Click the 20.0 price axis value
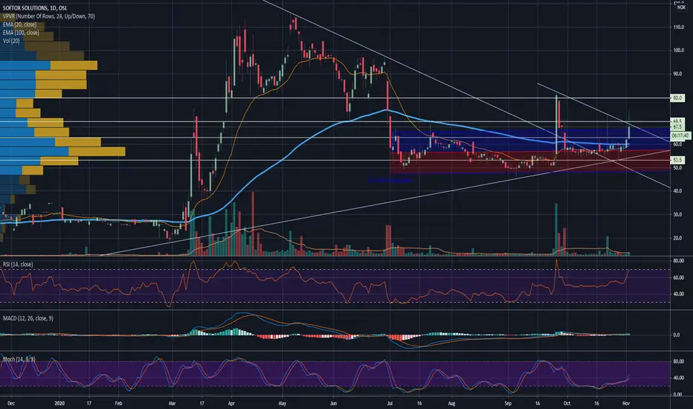The image size is (693, 409). point(677,238)
